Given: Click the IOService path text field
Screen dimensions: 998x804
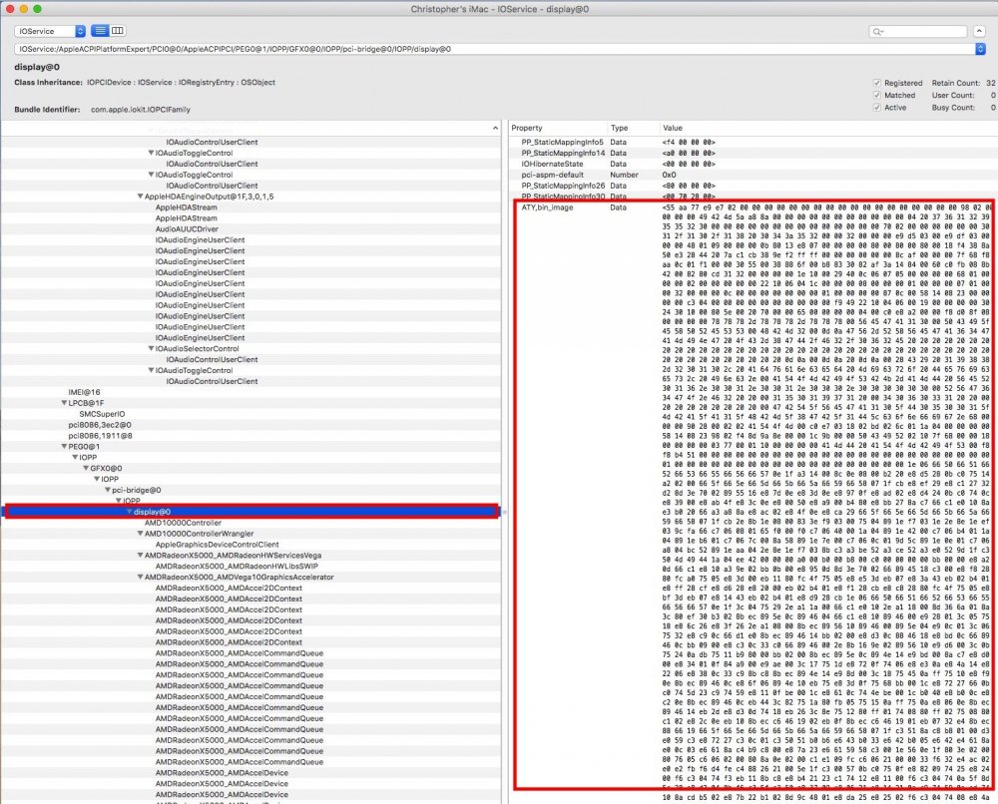Looking at the screenshot, I should (x=495, y=49).
